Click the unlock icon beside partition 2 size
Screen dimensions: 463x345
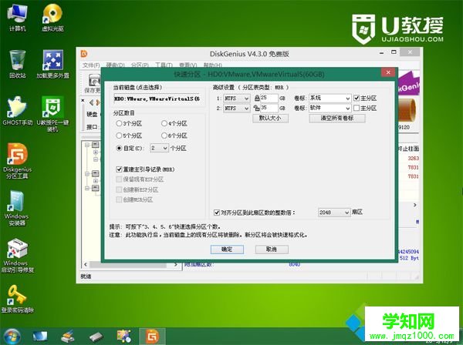257,108
